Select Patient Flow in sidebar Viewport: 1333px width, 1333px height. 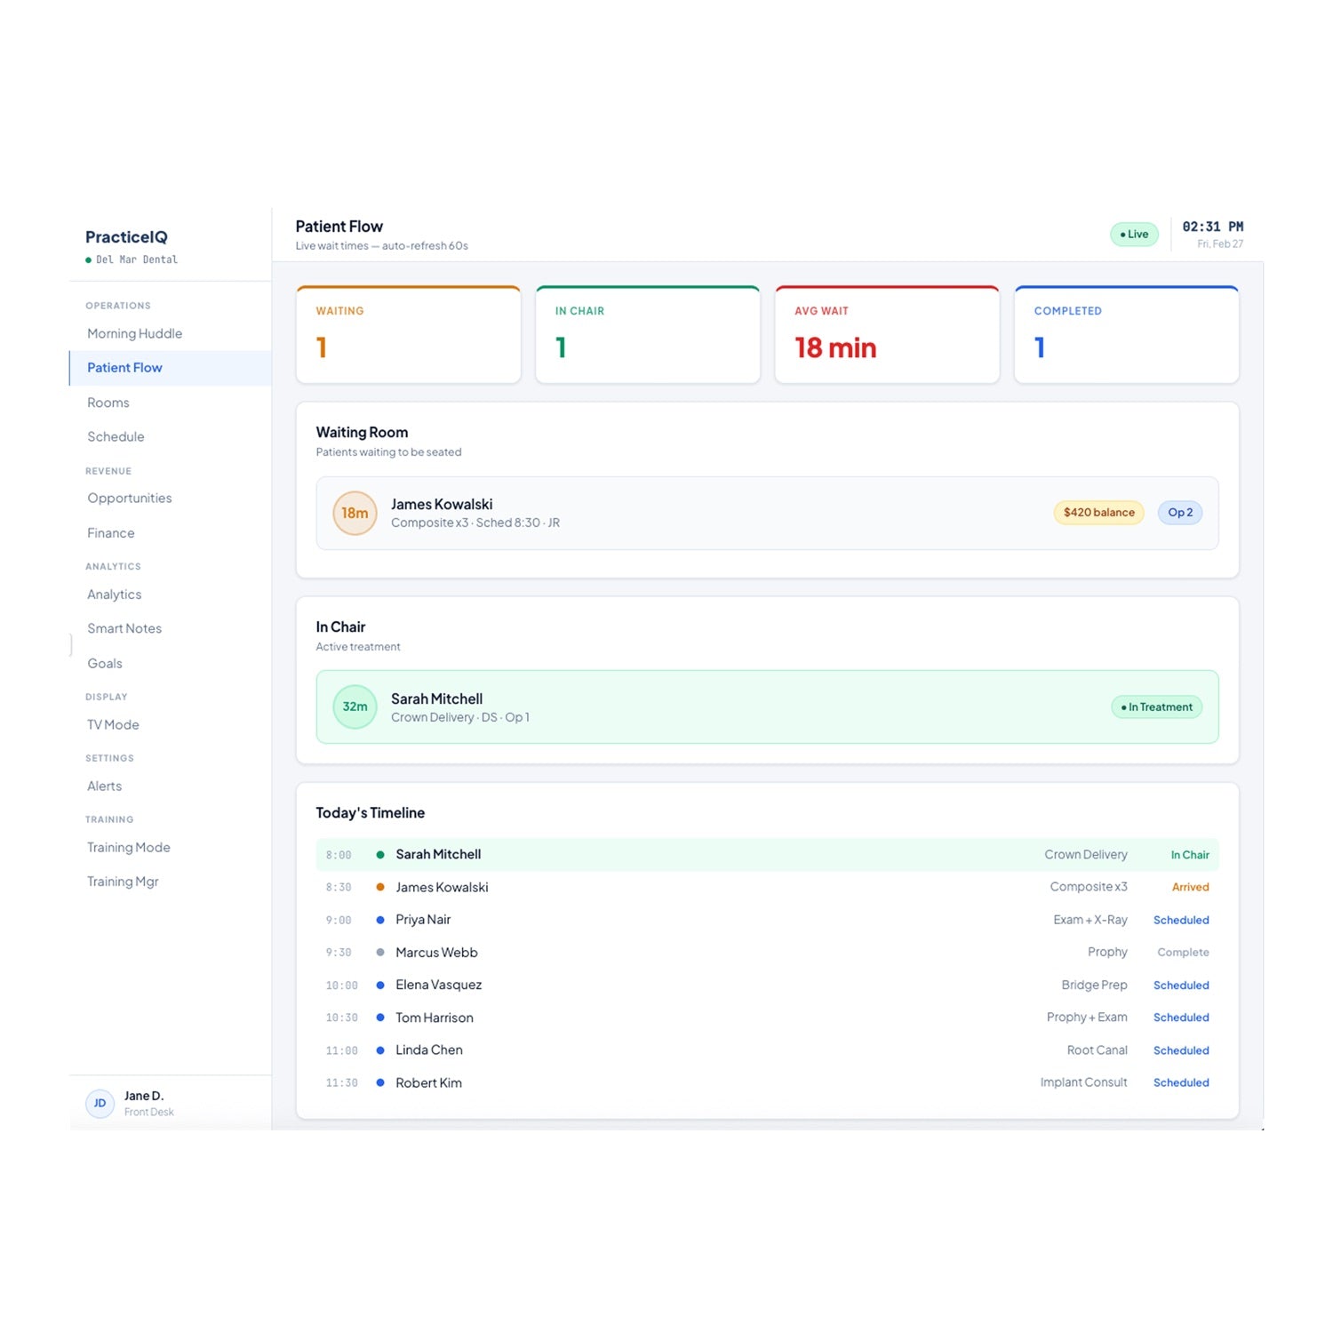170,368
